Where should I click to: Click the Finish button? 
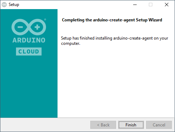coord(131,125)
